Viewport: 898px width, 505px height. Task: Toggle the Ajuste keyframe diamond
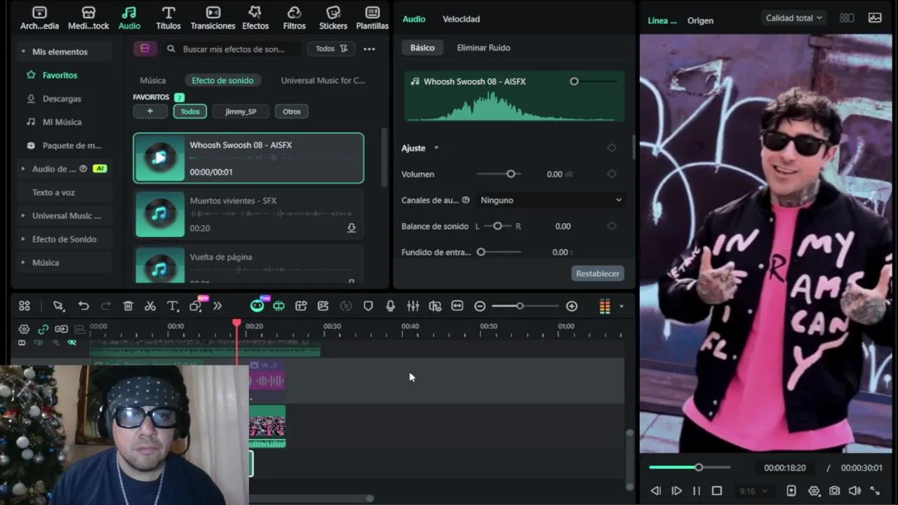click(612, 148)
